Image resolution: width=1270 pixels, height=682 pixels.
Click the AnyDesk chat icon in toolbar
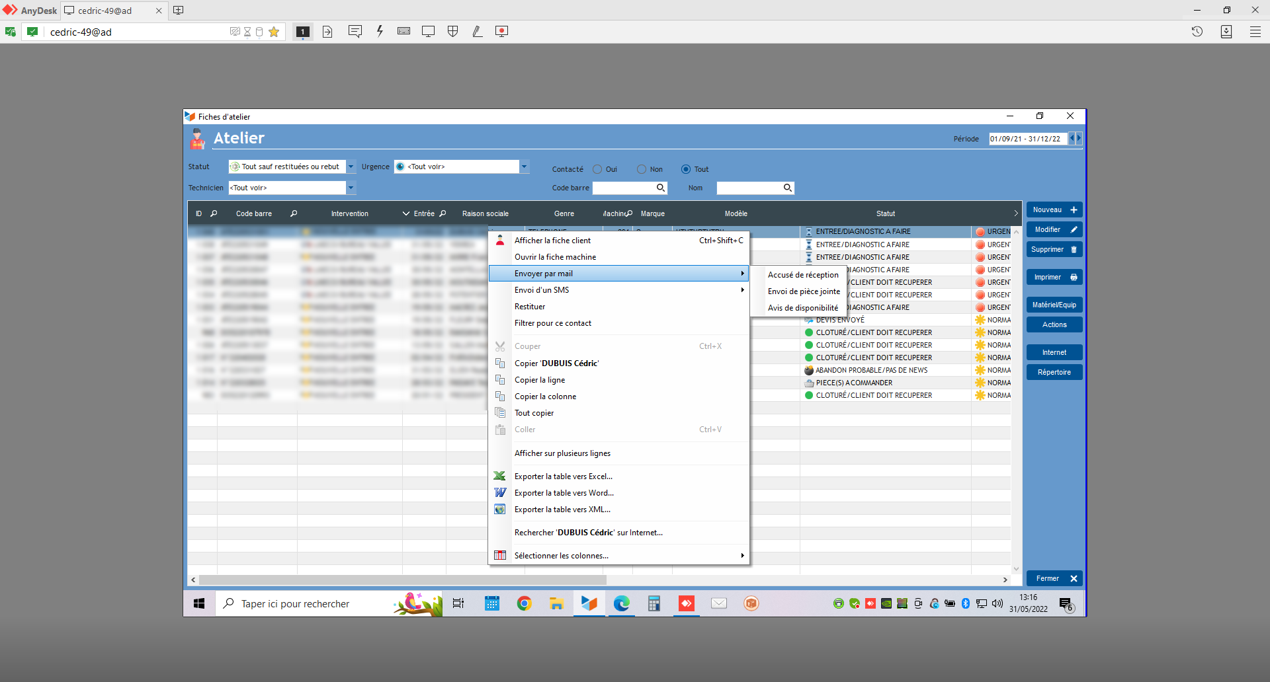[355, 31]
